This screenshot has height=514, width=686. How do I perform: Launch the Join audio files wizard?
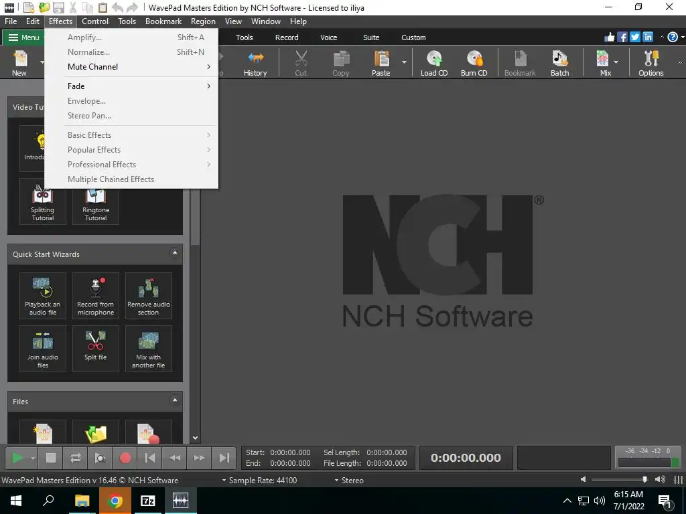[x=42, y=349]
